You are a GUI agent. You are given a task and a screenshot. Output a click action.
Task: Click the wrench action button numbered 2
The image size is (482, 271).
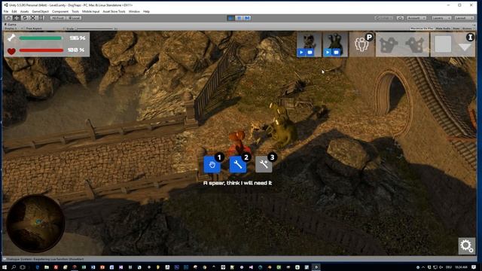(238, 165)
